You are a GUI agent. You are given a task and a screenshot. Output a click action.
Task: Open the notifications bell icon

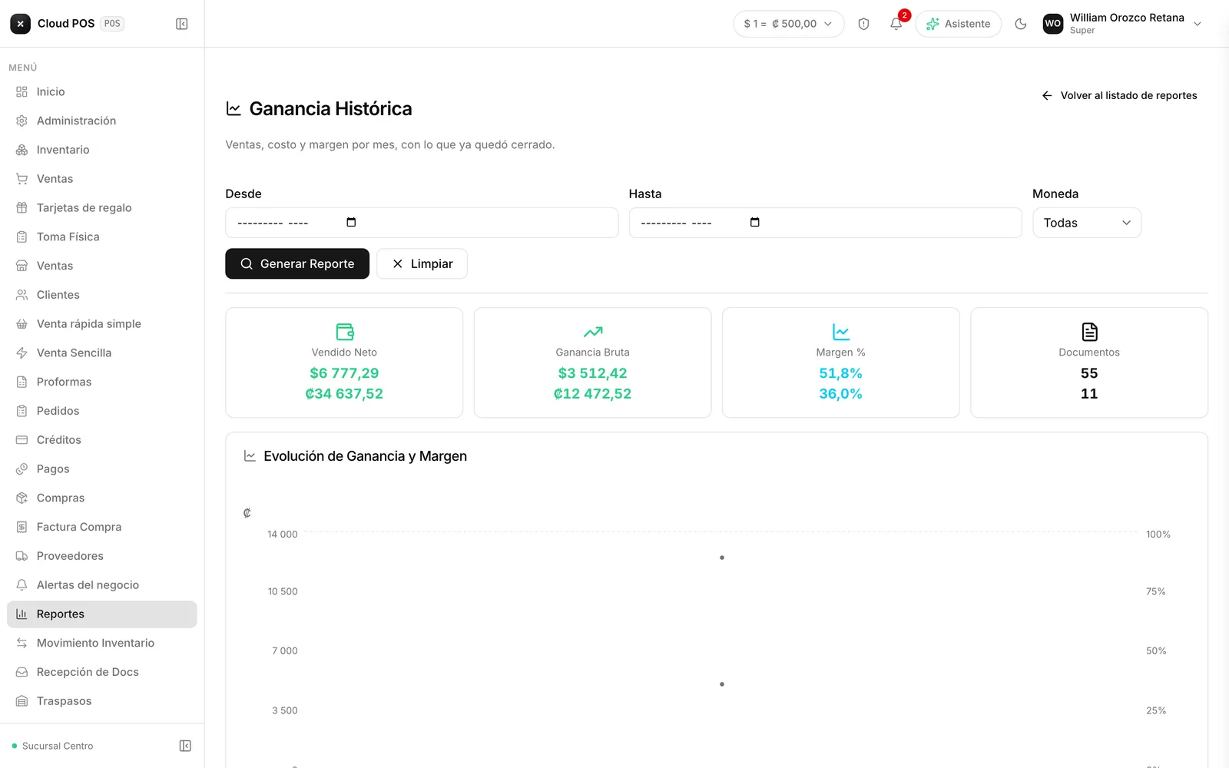pyautogui.click(x=896, y=24)
